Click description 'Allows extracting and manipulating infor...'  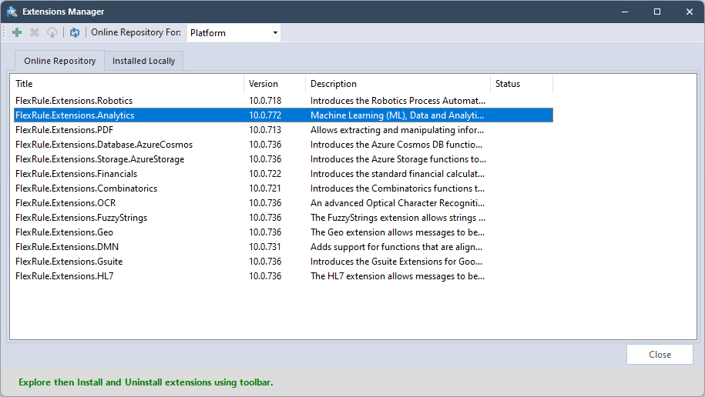pos(397,130)
